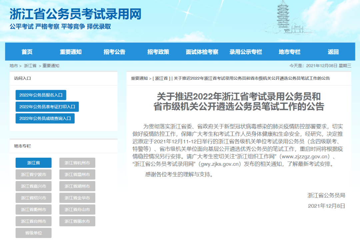Open 面试体检考察 section

click(x=202, y=52)
